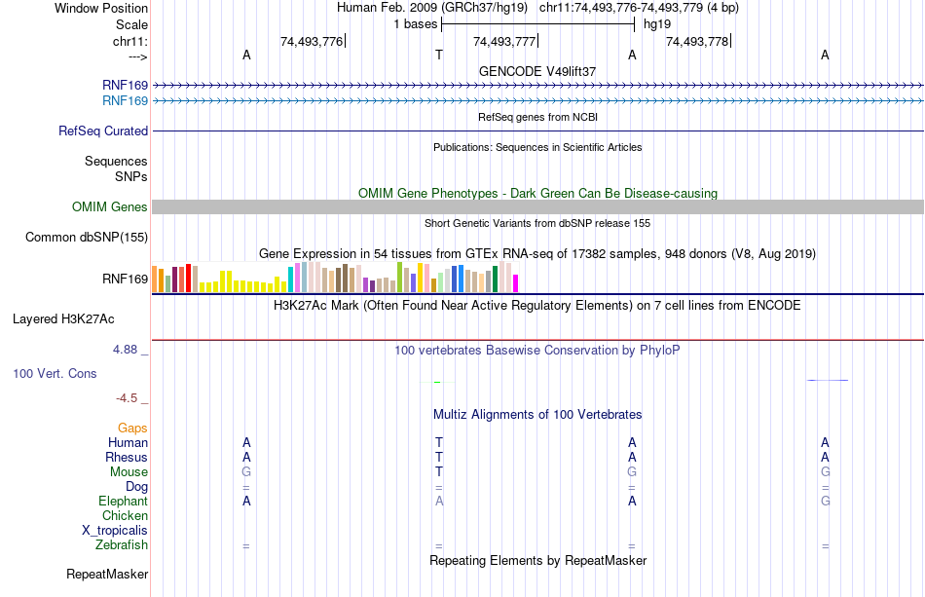Screen dimensions: 925x597
Task: Click the 'Gene Expression in 54 tissues' GTEx title
Action: tap(537, 253)
